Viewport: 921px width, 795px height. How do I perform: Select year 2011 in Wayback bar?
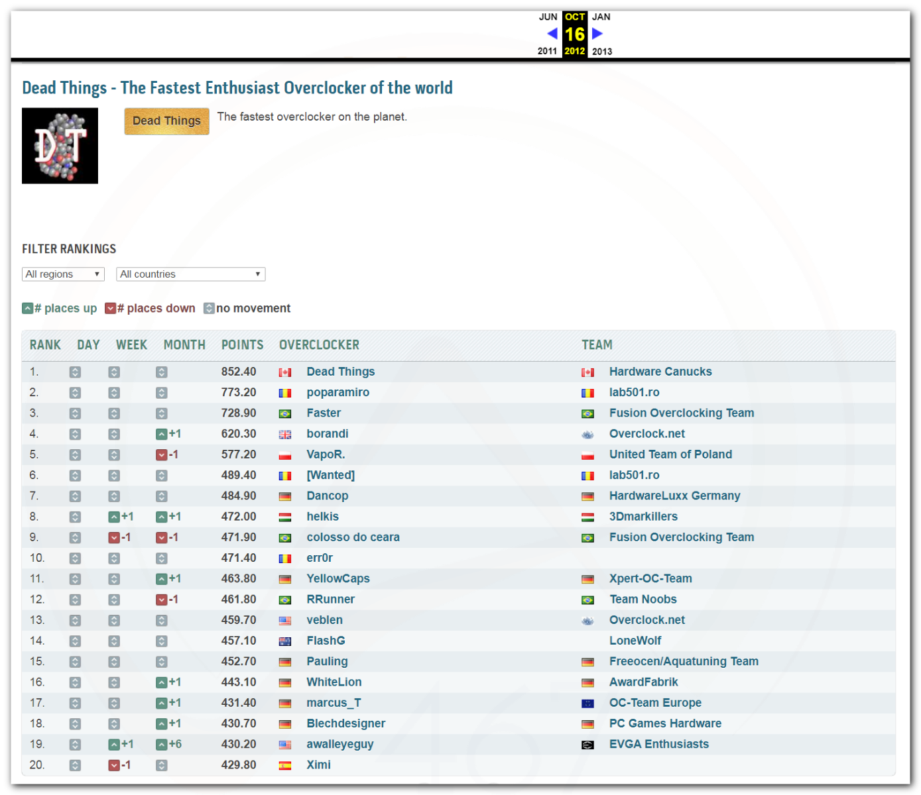point(548,51)
